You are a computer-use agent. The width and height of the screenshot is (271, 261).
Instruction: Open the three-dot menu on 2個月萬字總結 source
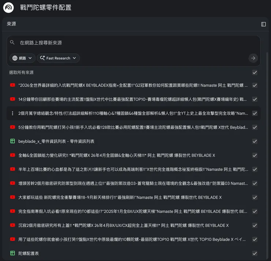tap(12, 113)
